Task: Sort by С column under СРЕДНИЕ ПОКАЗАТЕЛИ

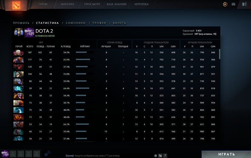Action: pyautogui.click(x=144, y=46)
